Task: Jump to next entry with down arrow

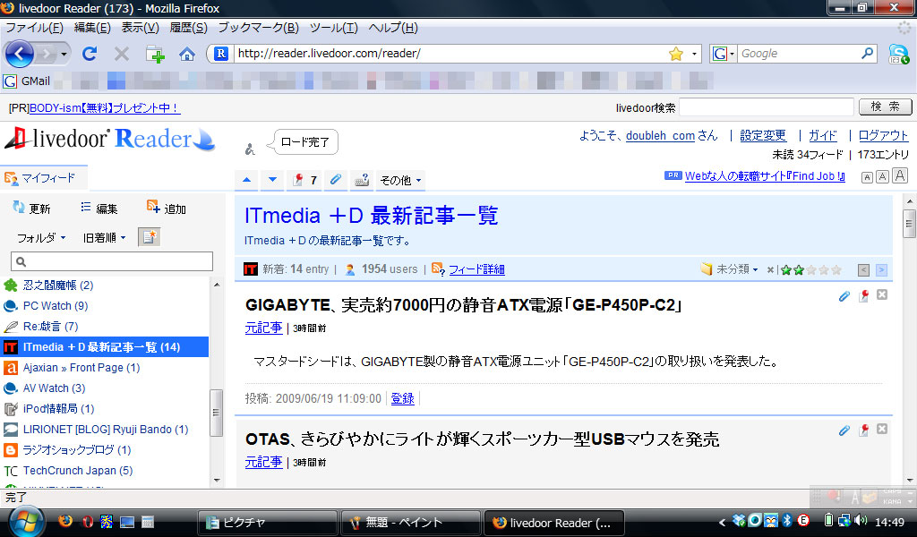Action: (x=272, y=180)
